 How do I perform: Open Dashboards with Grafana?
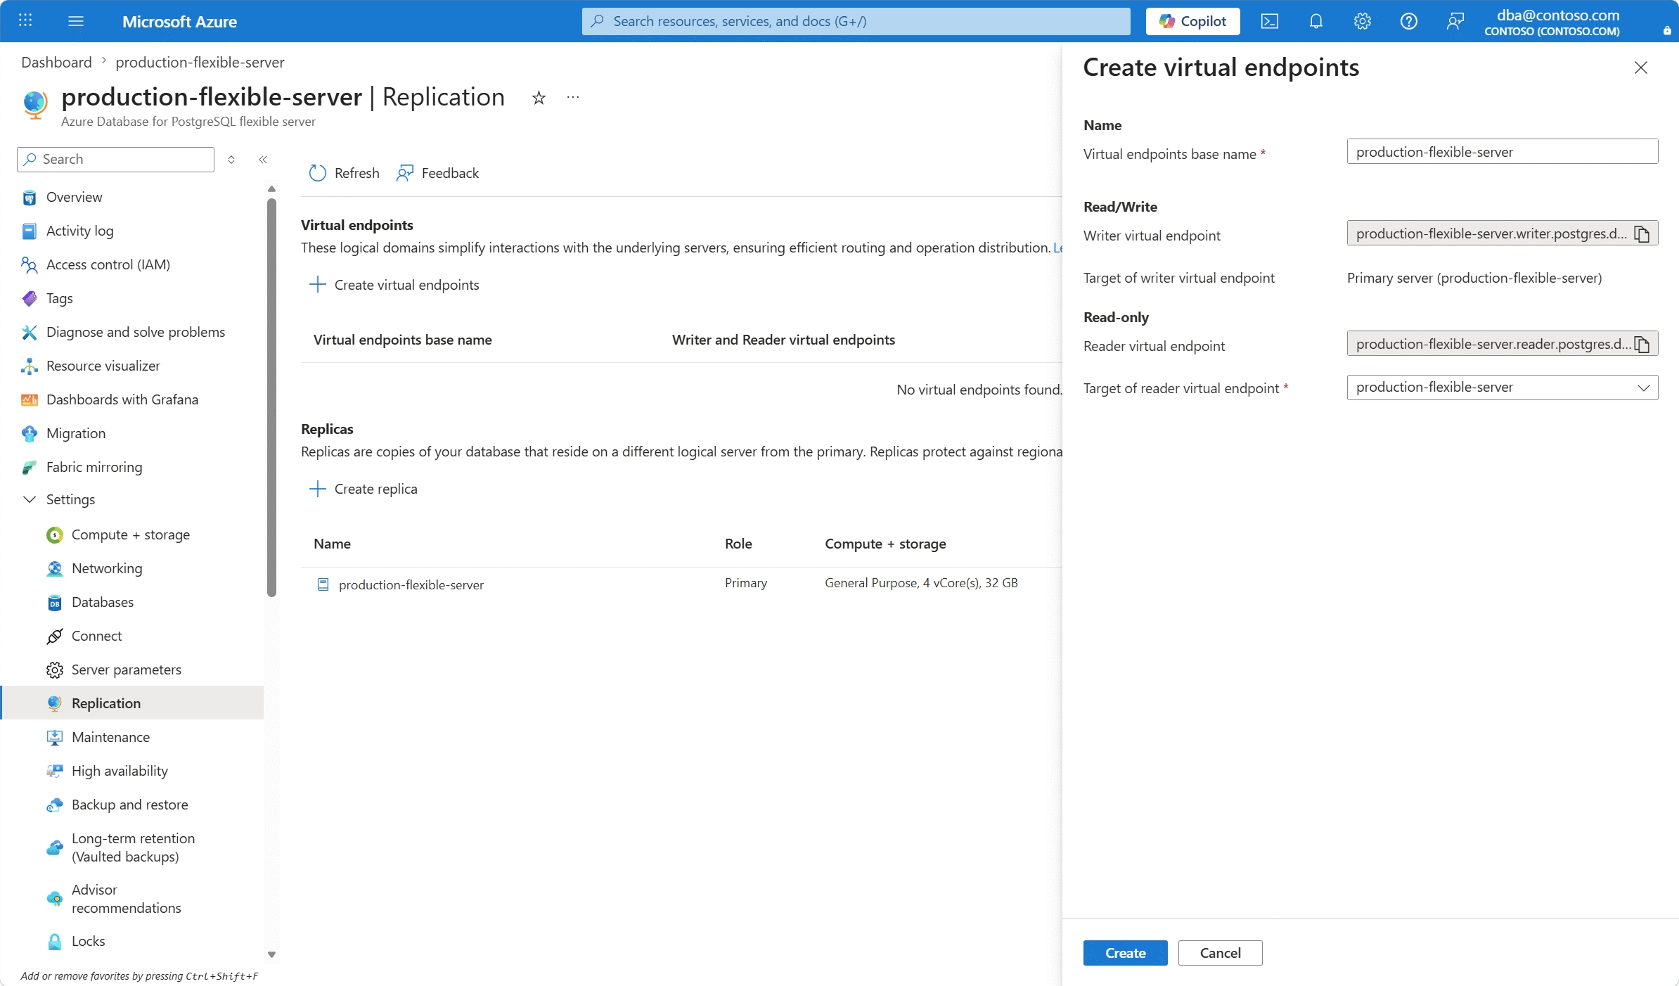122,399
